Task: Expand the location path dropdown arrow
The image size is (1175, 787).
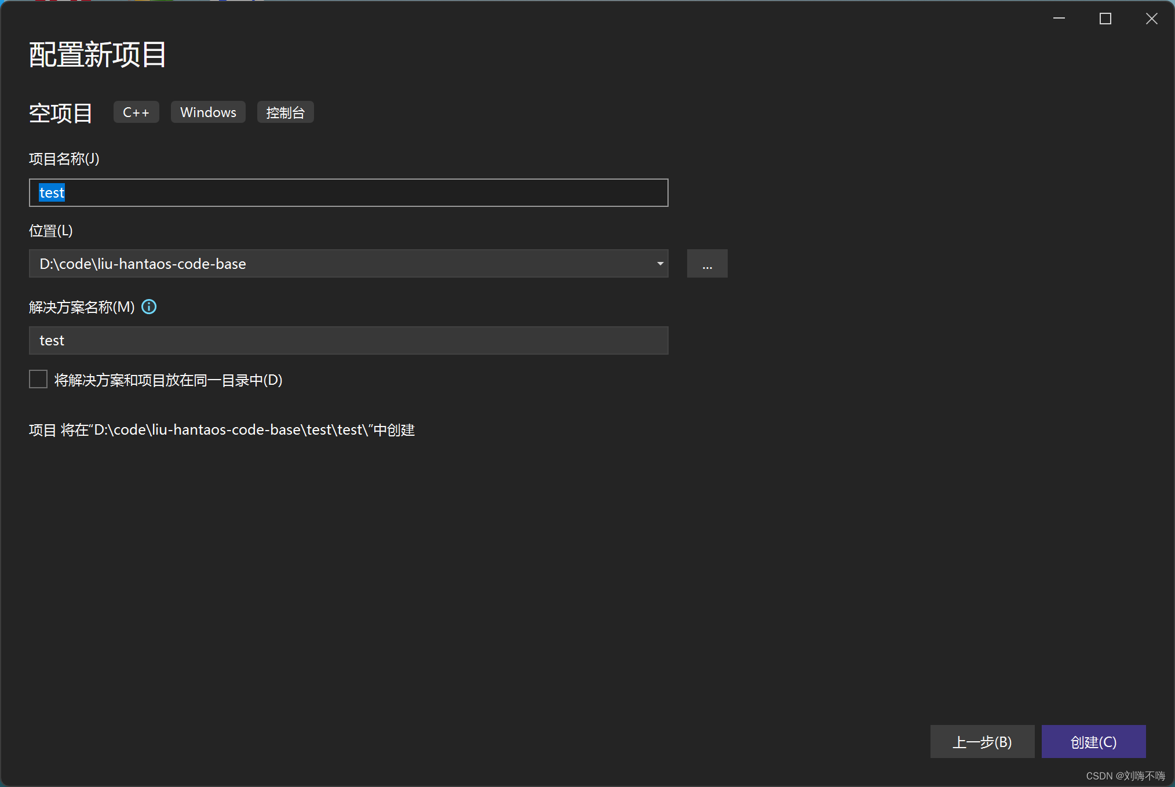Action: click(660, 264)
